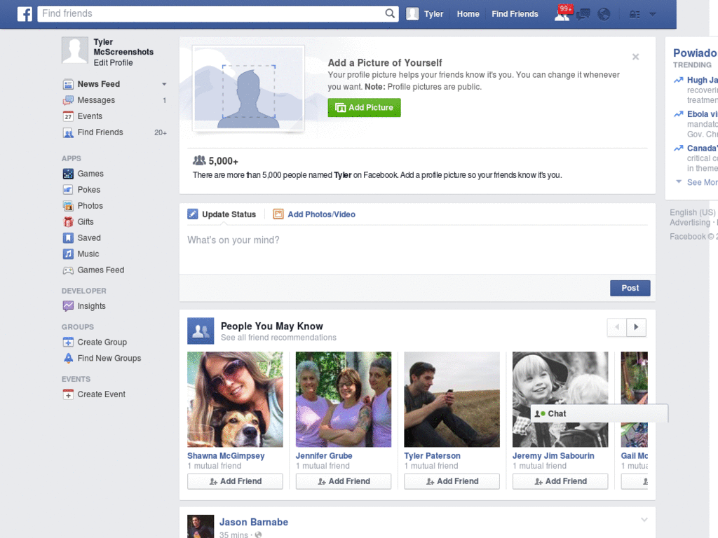Viewport: 718px width, 538px height.
Task: Open privacy shortcuts lock icon
Action: [634, 14]
